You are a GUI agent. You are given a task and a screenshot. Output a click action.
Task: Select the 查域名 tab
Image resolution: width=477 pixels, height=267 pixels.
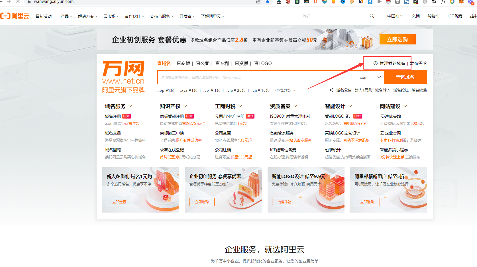coord(164,63)
